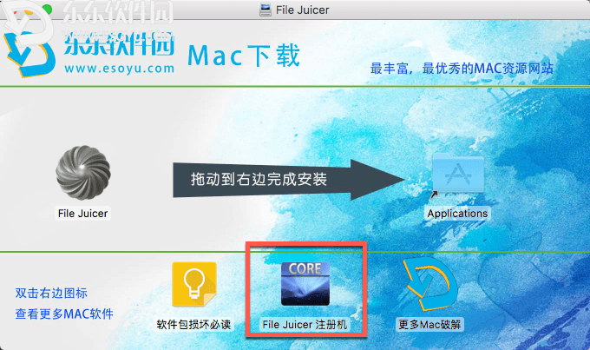Click the 拖动到右边完成安装 arrow banner
Viewport: 590px width, 350px height.
point(289,180)
